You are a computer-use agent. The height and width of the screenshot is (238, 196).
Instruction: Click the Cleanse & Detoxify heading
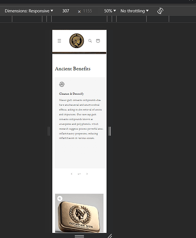[71, 94]
